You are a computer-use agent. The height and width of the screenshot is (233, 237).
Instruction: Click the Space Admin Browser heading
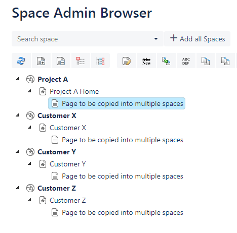82,13
